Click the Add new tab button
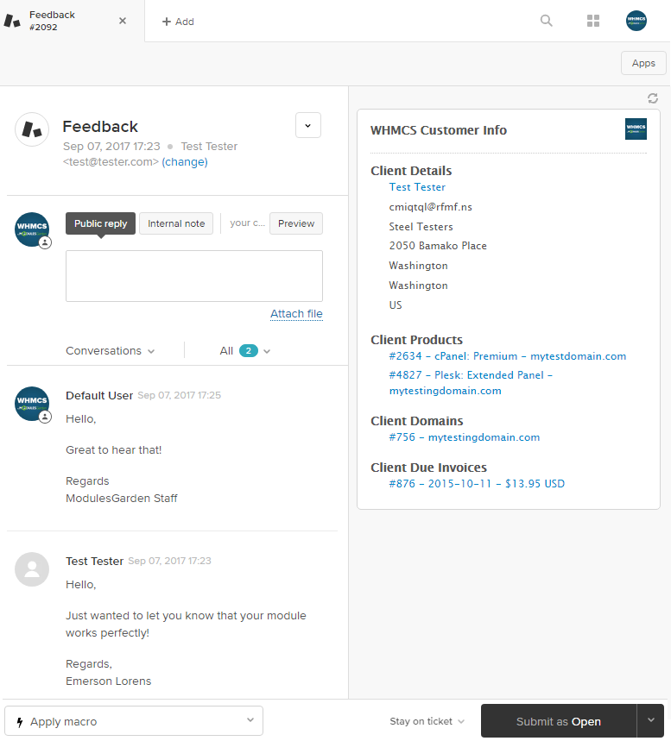This screenshot has height=741, width=671. (178, 22)
